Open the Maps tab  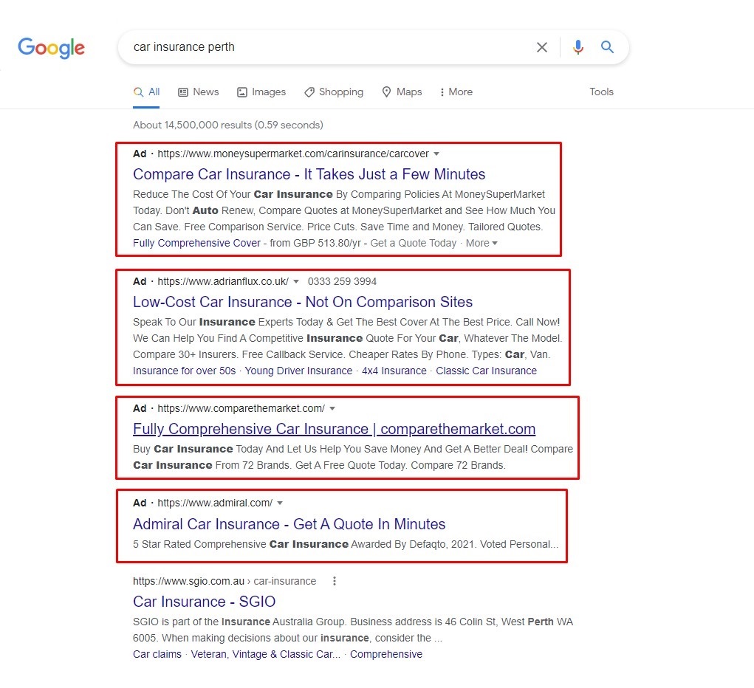pos(402,92)
